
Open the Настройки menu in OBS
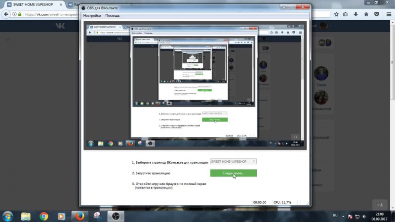coord(92,16)
